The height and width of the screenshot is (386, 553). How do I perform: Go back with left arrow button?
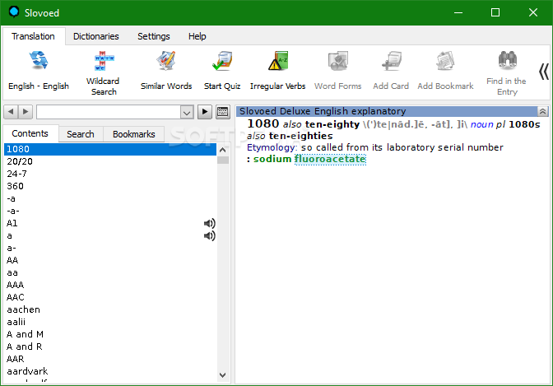(11, 112)
